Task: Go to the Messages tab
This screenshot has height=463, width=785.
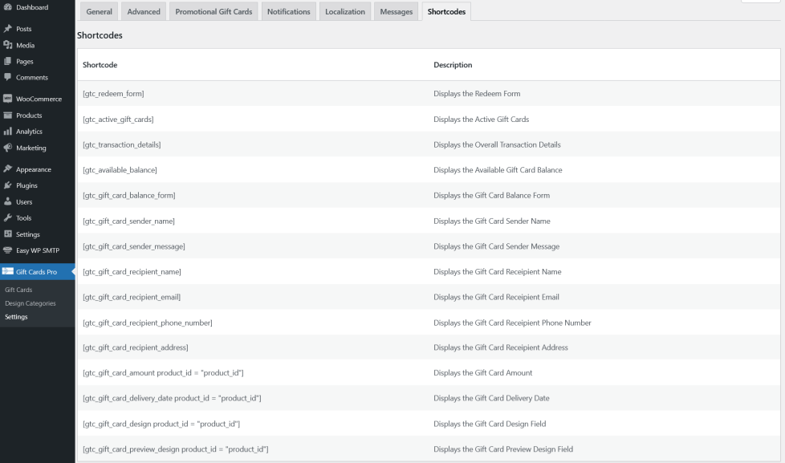Action: 396,11
